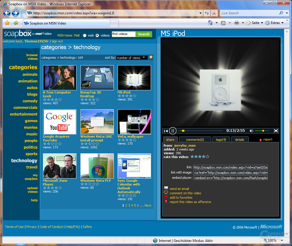Switch to the comments(6) tab
Screen dimensions: 292x246
[x=195, y=139]
